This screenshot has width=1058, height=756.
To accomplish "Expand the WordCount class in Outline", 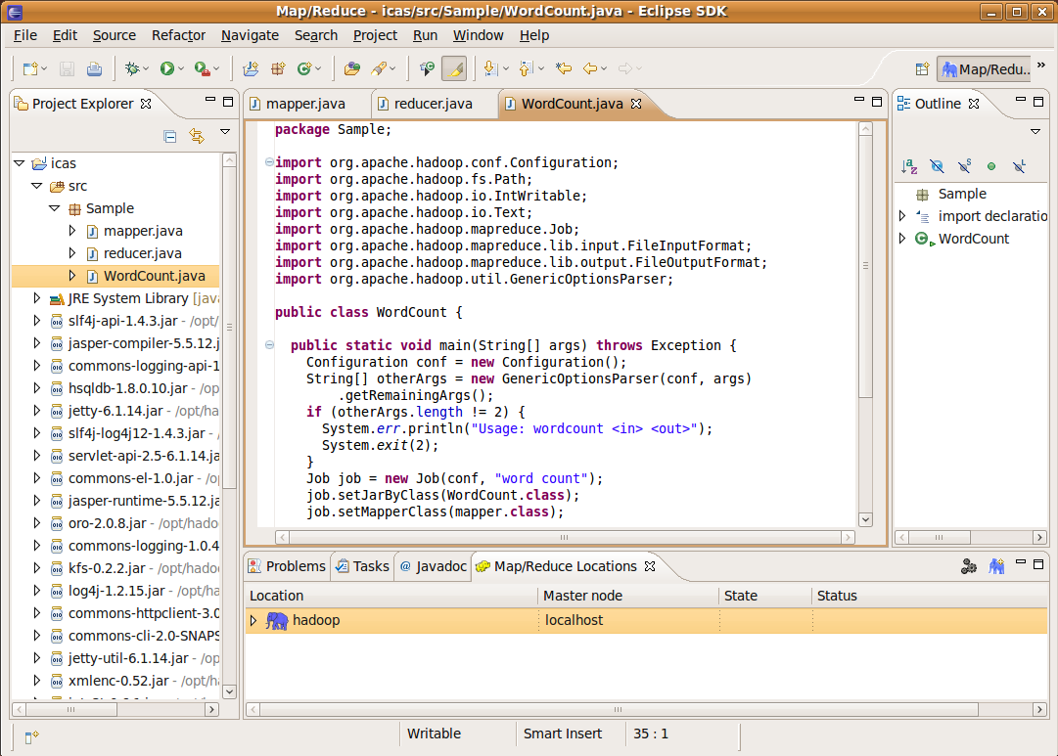I will (902, 238).
